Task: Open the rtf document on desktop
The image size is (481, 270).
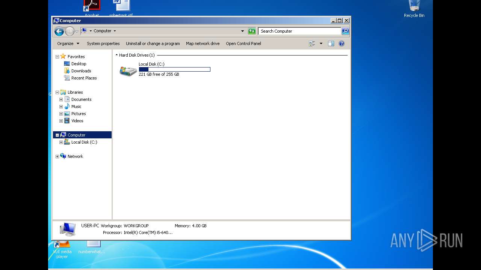Action: click(x=121, y=8)
